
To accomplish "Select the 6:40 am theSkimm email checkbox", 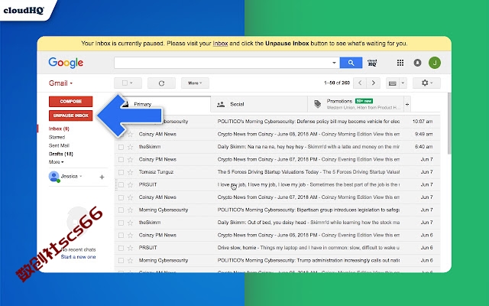I will coord(121,147).
